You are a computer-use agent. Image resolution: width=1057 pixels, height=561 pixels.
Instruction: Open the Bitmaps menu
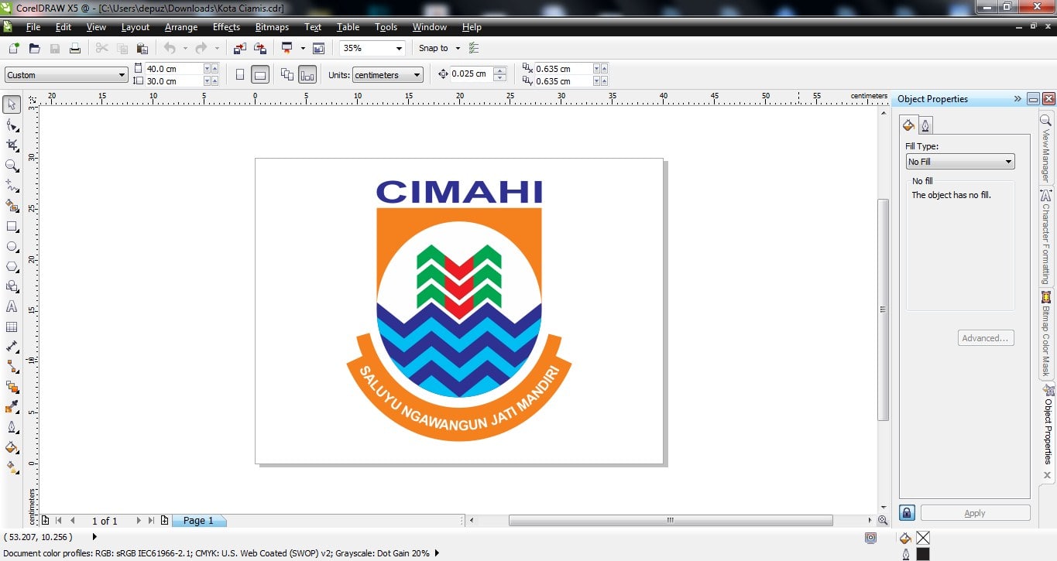[272, 27]
